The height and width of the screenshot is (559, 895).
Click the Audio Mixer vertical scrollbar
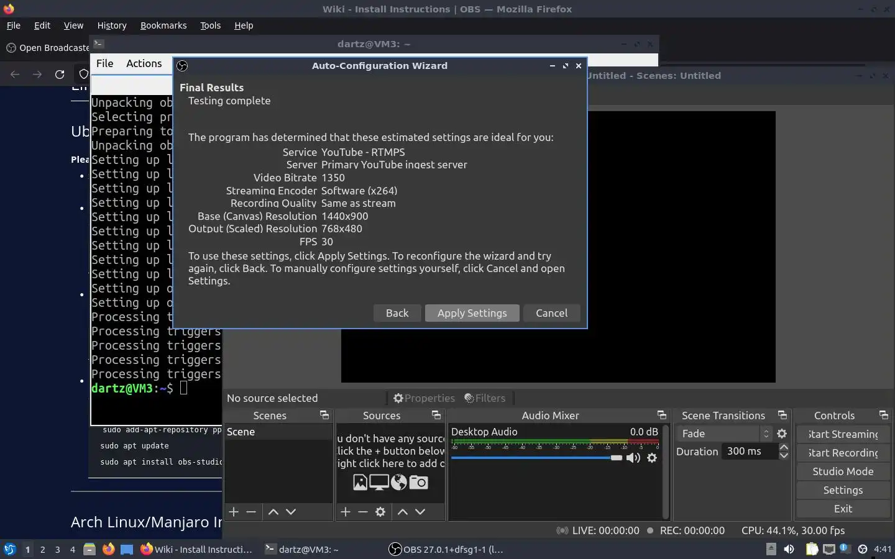[666, 472]
